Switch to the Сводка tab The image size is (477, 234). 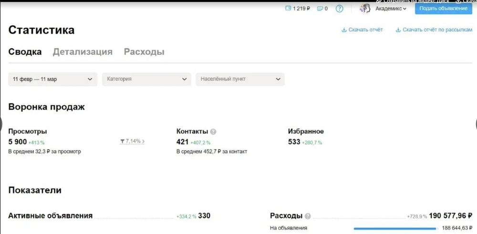pyautogui.click(x=25, y=51)
